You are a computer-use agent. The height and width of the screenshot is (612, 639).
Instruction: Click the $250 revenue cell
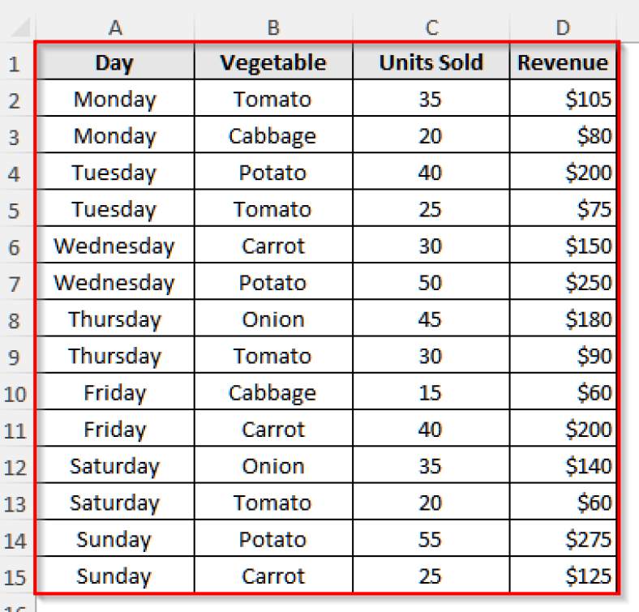pos(563,281)
